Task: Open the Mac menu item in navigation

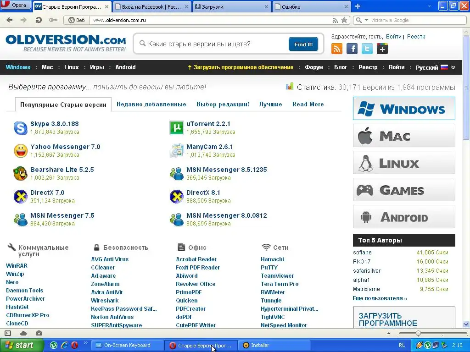Action: (x=47, y=67)
